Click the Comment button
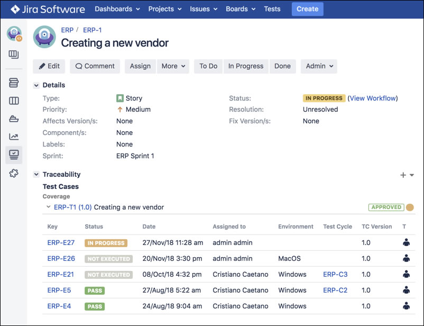Screen dimensions: 424x326 click(95, 66)
